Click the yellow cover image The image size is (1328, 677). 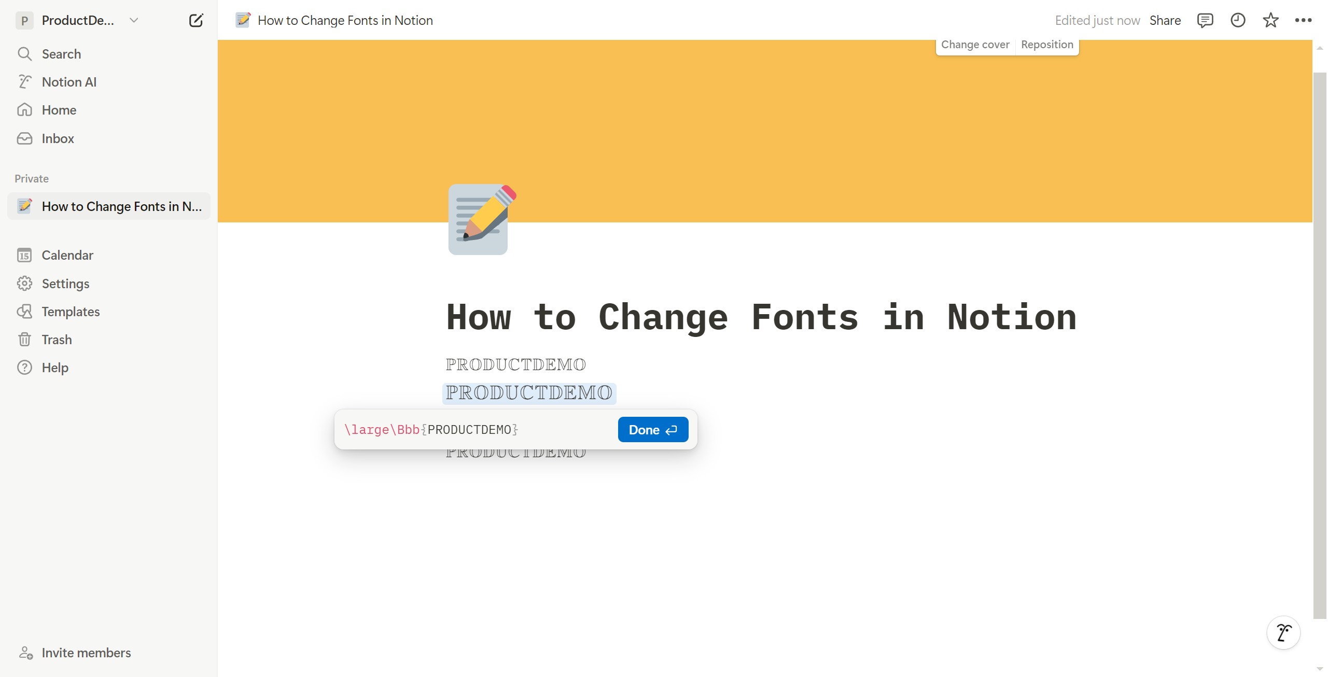click(765, 131)
